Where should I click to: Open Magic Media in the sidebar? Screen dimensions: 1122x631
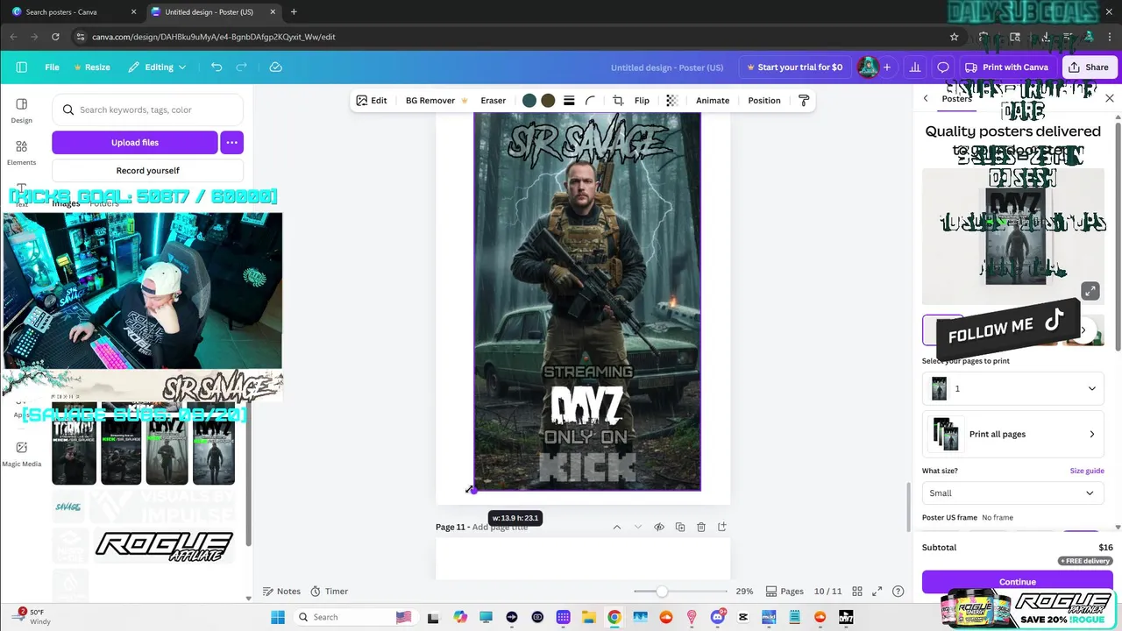pos(21,453)
